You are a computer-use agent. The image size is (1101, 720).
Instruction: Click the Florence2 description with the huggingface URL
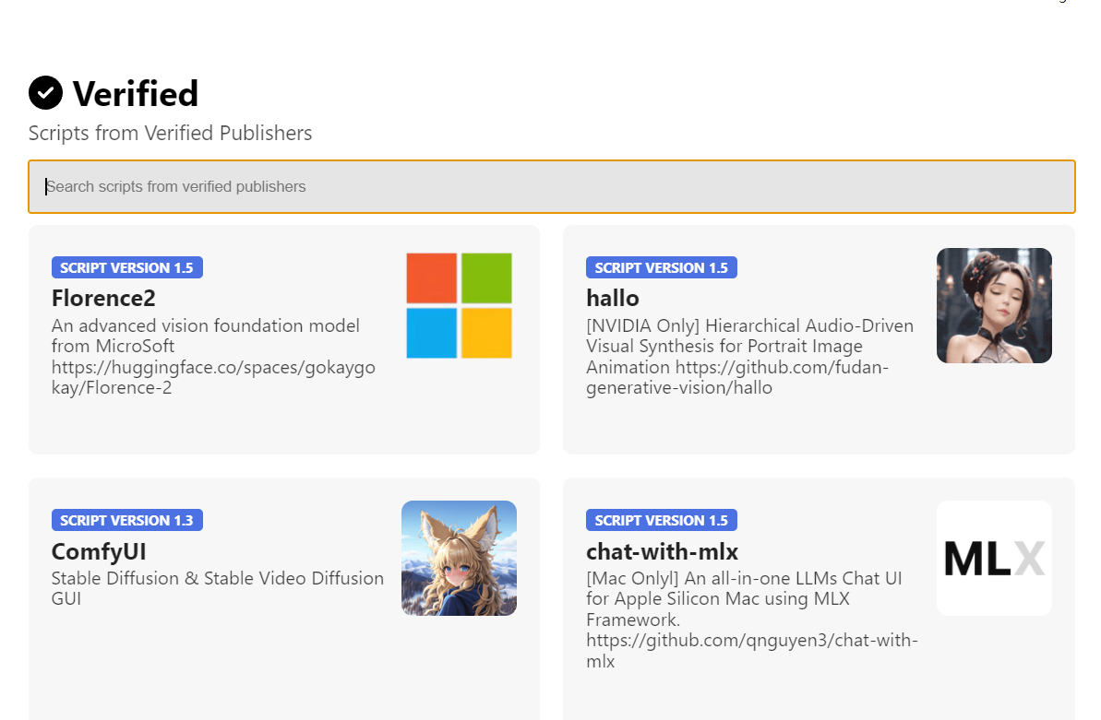(213, 357)
